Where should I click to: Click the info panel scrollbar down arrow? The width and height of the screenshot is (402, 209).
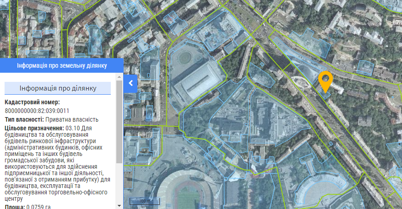click(120, 205)
